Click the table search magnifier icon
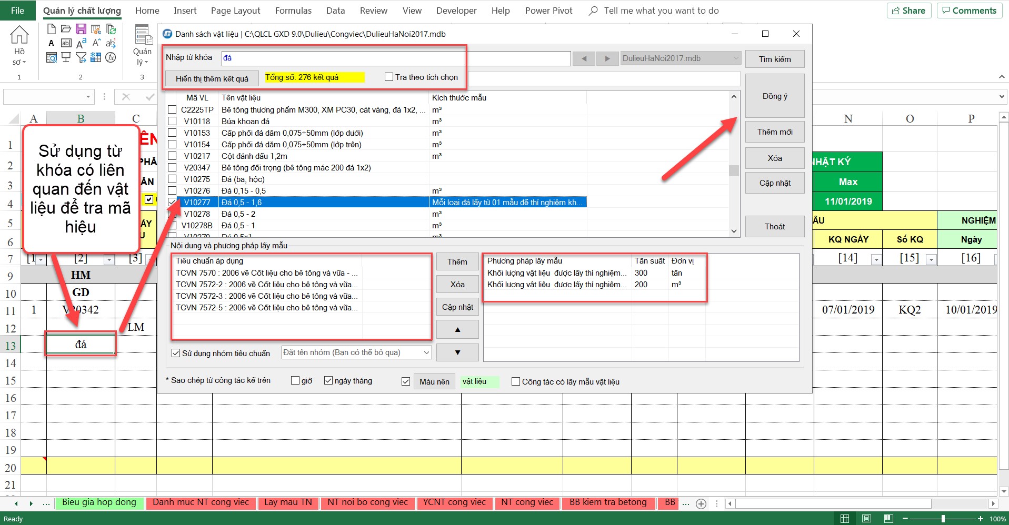This screenshot has height=525, width=1009. pyautogui.click(x=51, y=57)
